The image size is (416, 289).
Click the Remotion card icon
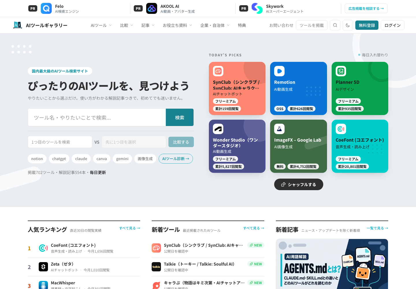click(x=279, y=71)
